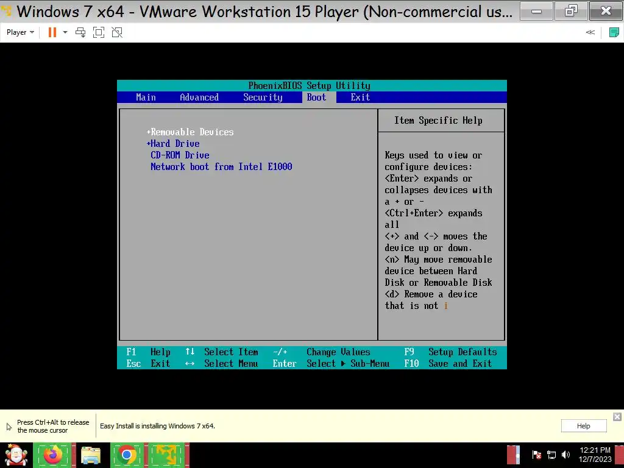This screenshot has width=624, height=468.
Task: Click the Easy Install status message
Action: point(158,426)
